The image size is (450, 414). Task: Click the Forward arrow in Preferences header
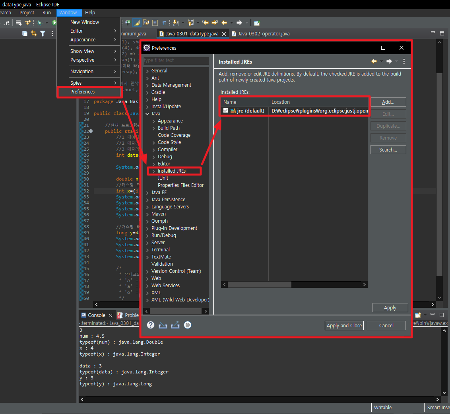pos(389,61)
